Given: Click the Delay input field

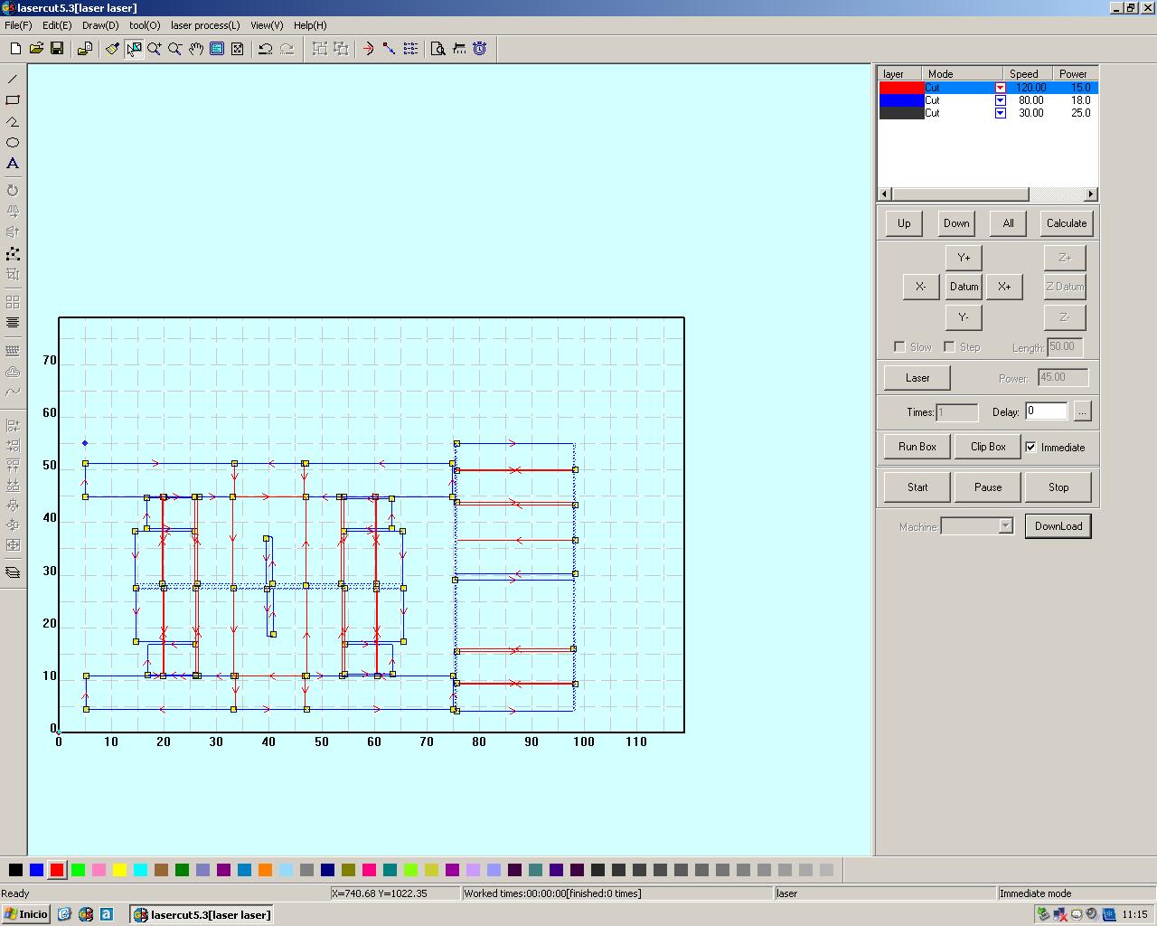Looking at the screenshot, I should pos(1046,411).
